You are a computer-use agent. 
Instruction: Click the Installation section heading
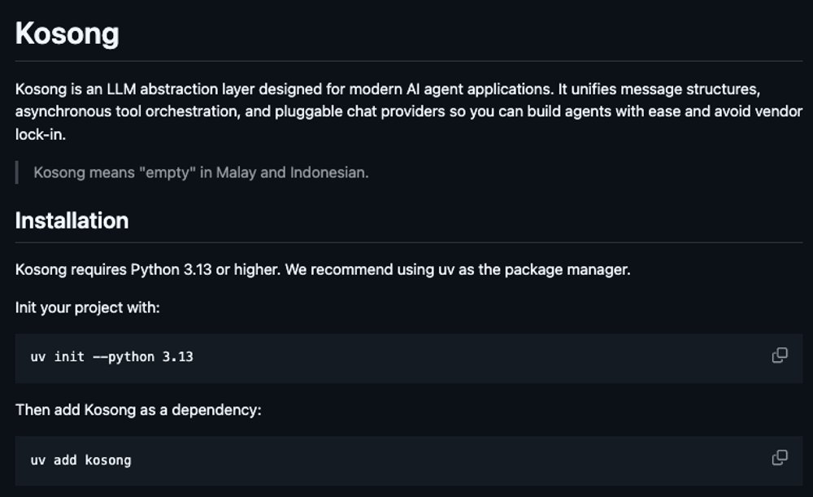[x=72, y=220]
